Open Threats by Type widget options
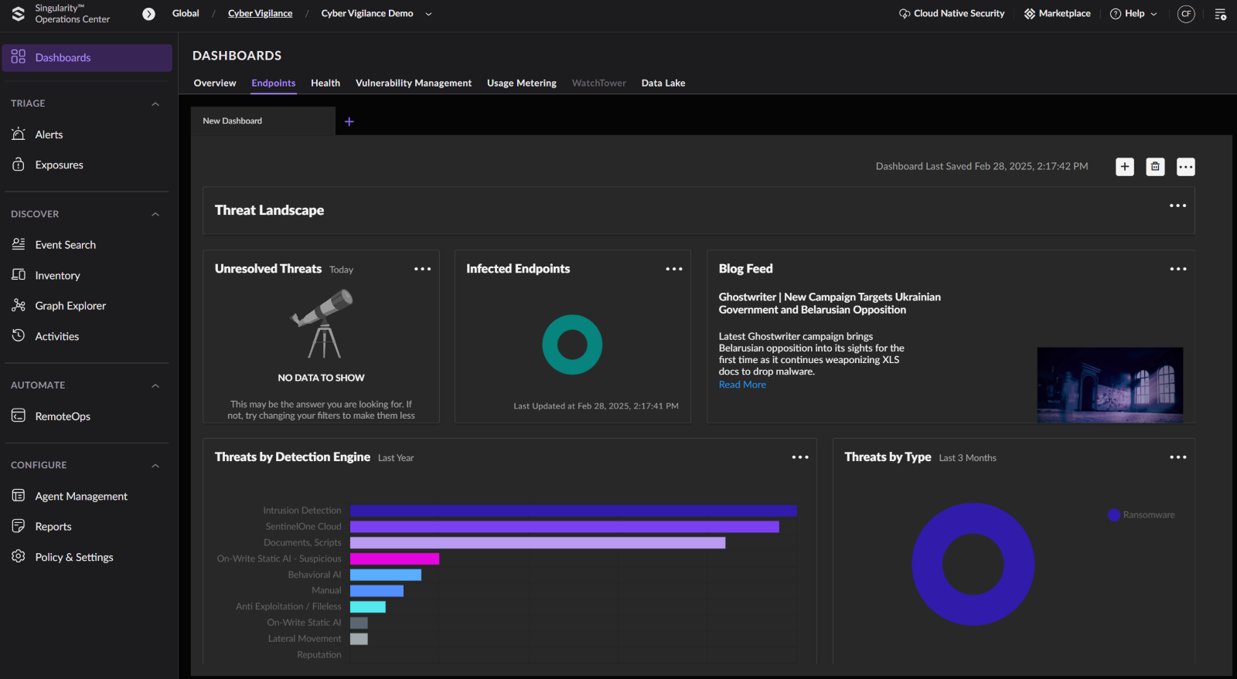1237x679 pixels. coord(1178,457)
